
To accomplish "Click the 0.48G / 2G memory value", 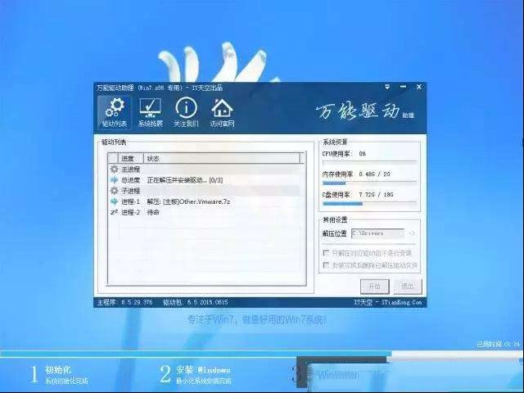I will (374, 174).
